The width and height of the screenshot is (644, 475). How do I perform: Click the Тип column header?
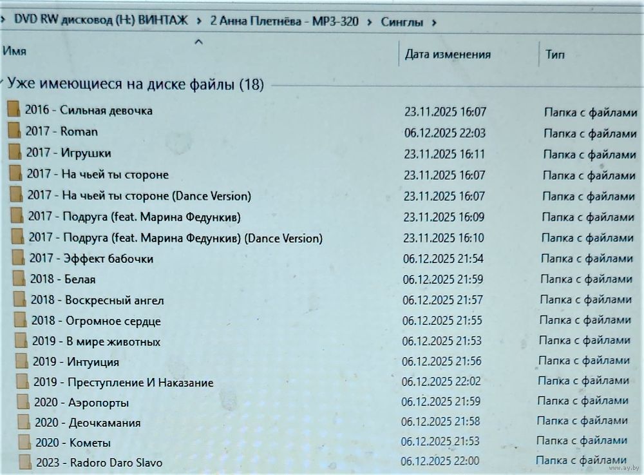(x=555, y=55)
